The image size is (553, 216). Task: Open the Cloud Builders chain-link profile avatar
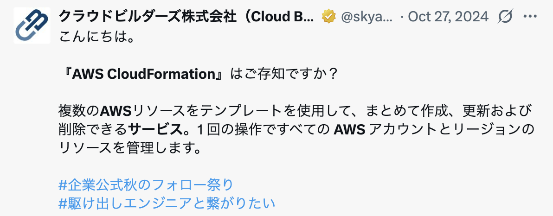[x=32, y=25]
